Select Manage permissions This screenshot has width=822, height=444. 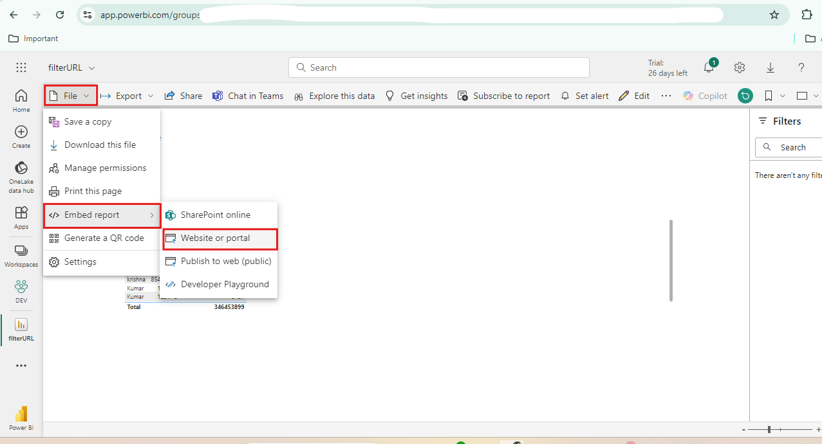click(102, 168)
